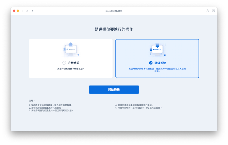228x145 pixels.
Task: Click note 5 about M1, M2 chips
Action: tap(138, 108)
